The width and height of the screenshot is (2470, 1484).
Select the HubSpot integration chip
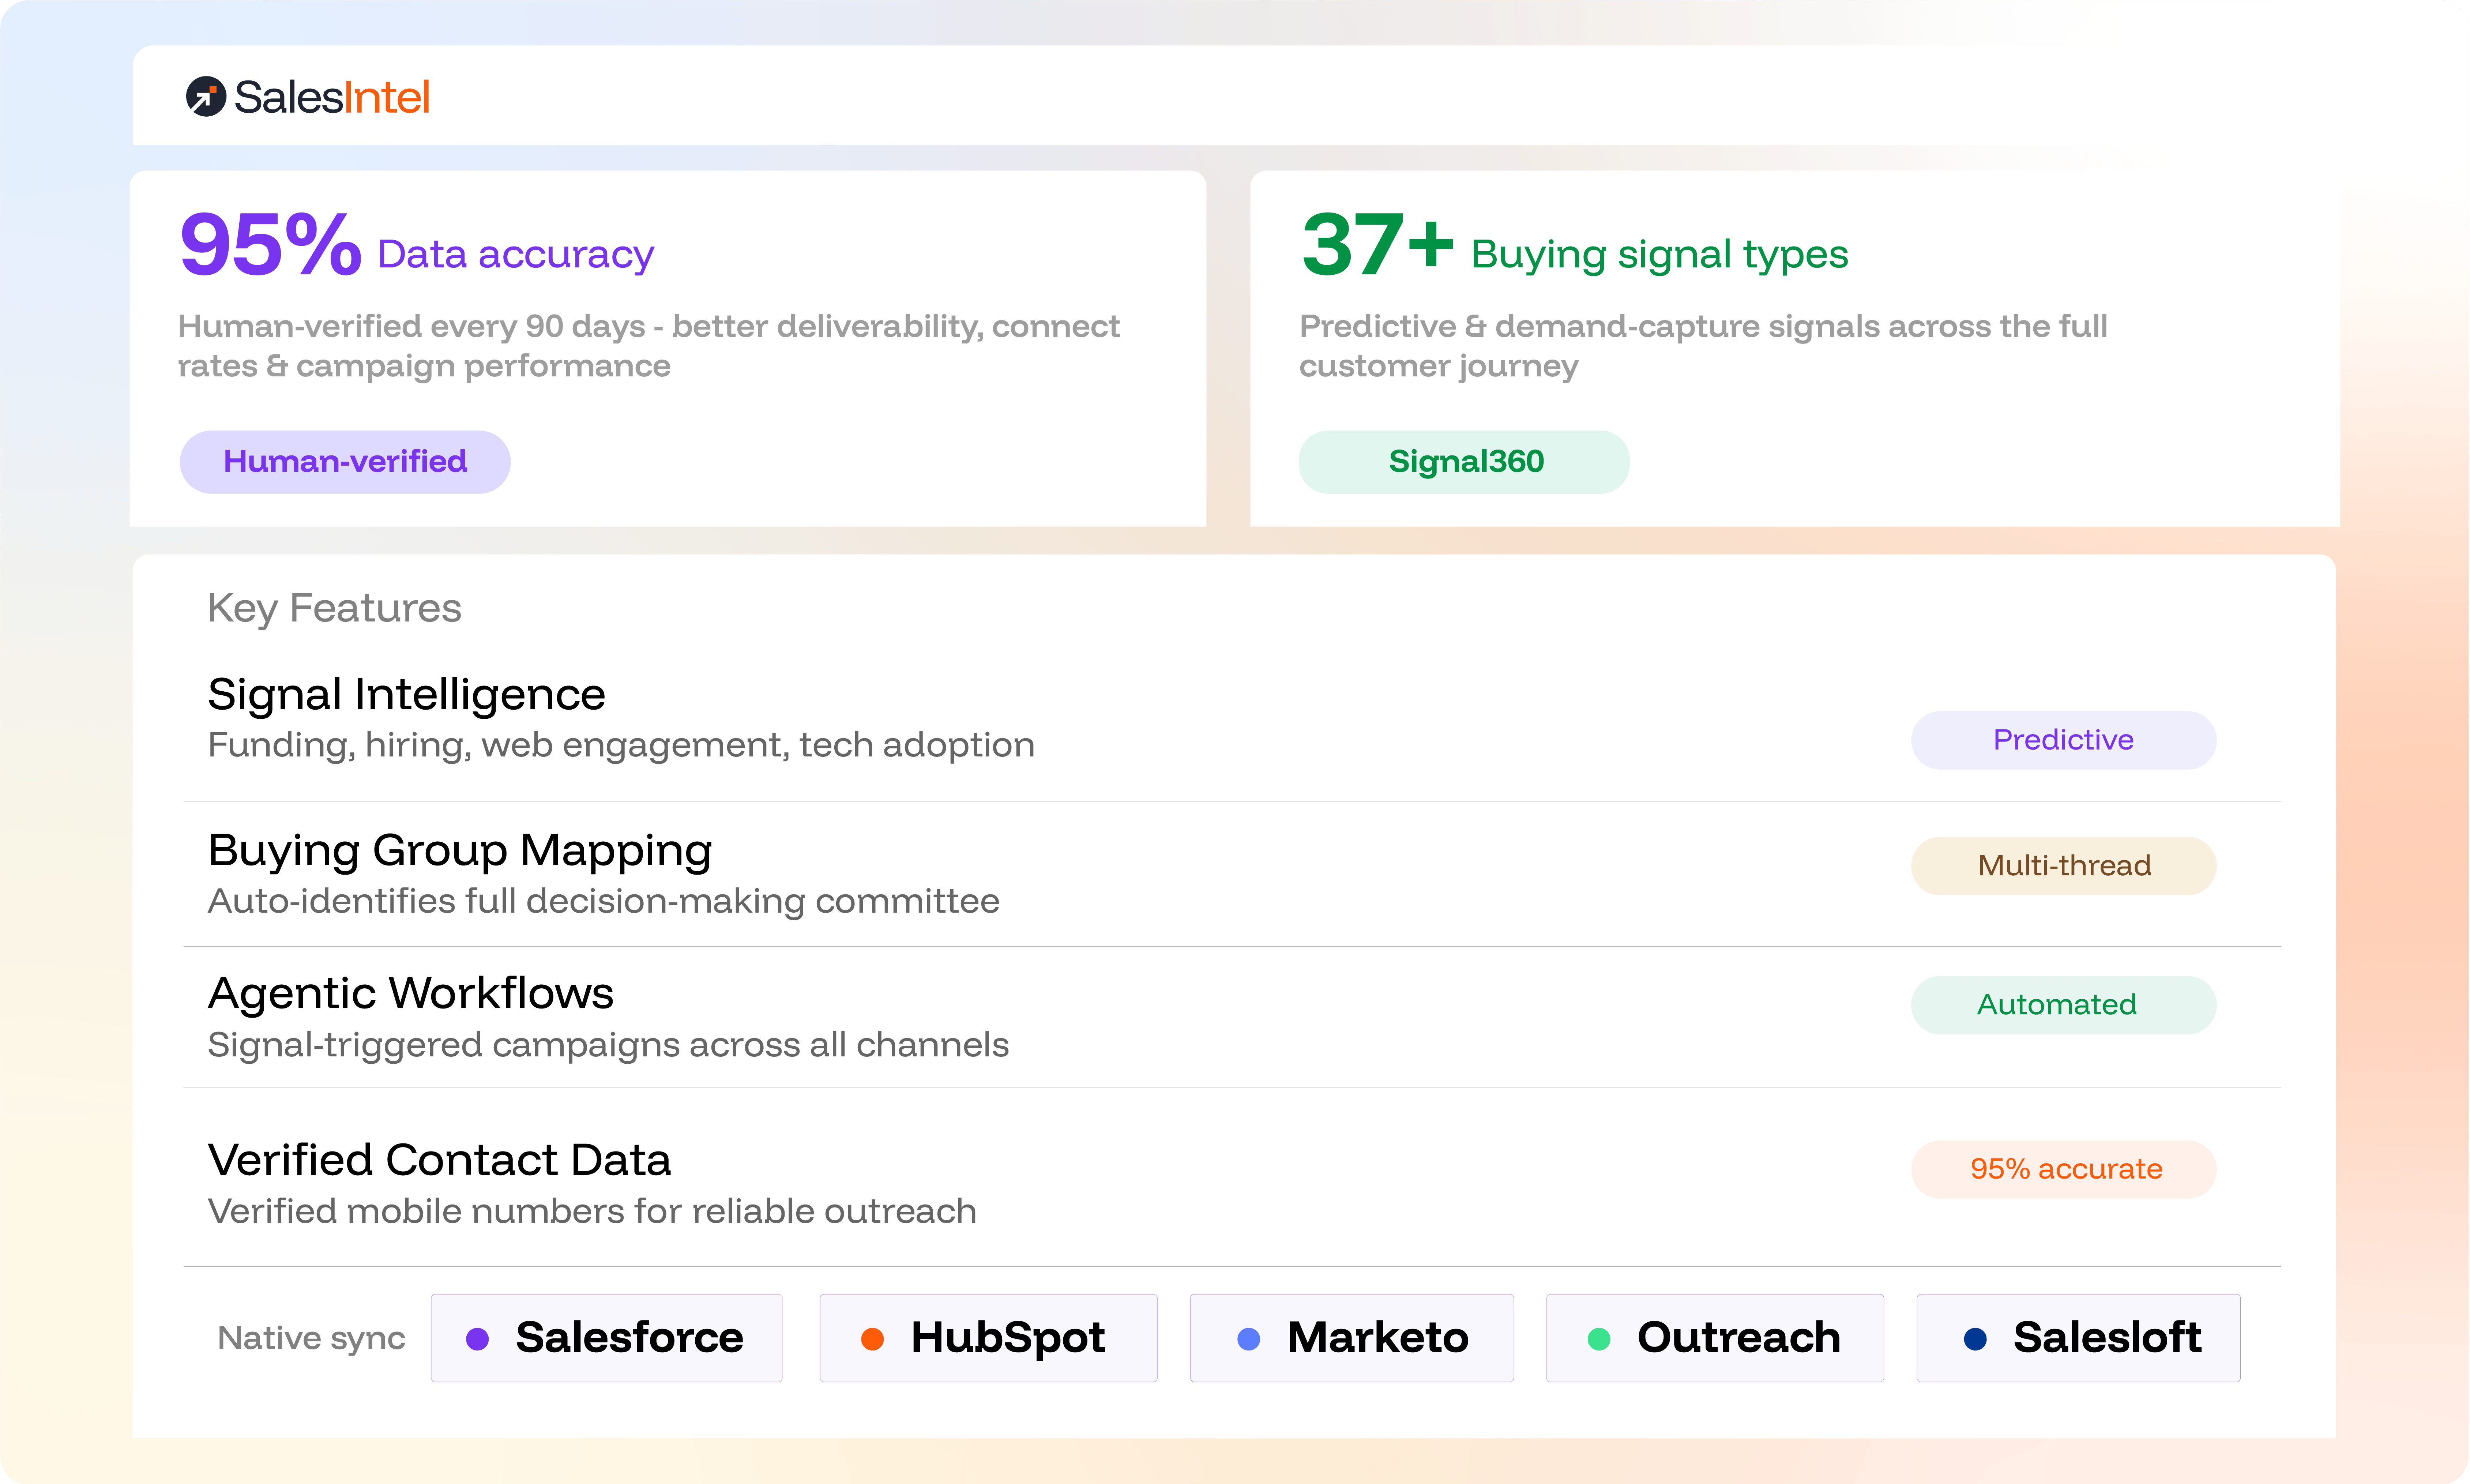[x=988, y=1338]
